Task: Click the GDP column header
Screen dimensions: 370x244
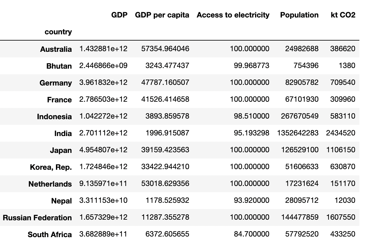Action: click(119, 15)
